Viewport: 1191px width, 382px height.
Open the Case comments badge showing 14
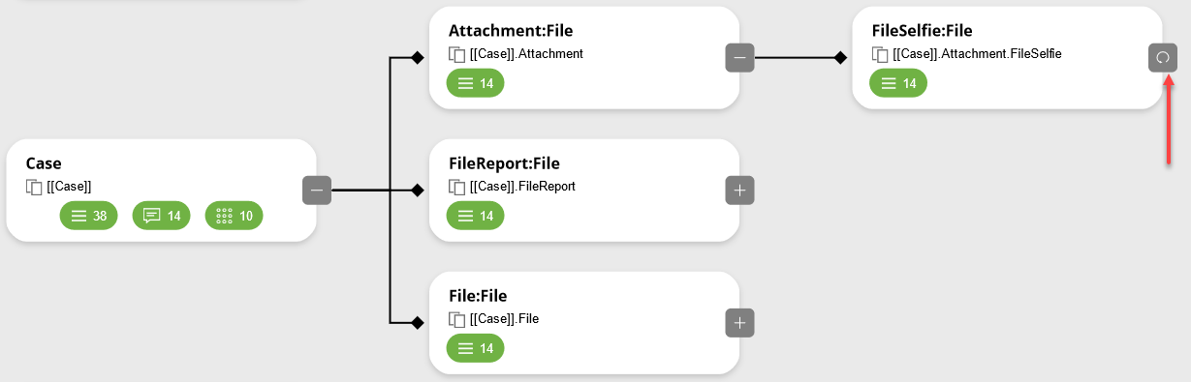162,216
